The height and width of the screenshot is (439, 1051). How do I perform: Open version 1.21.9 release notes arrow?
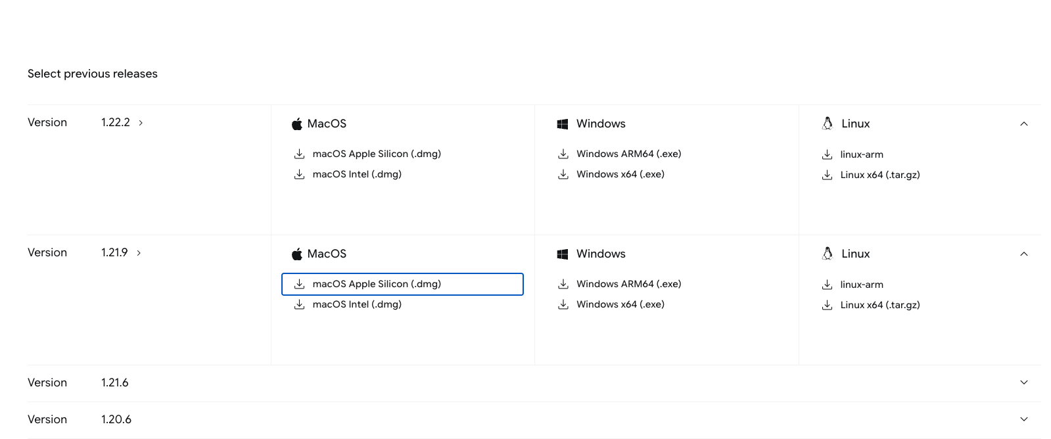[x=139, y=253]
